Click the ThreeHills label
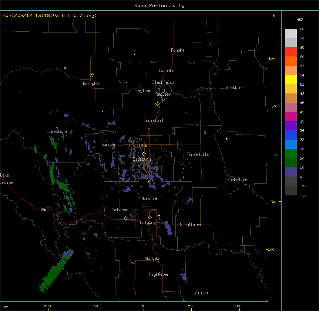 pos(198,154)
